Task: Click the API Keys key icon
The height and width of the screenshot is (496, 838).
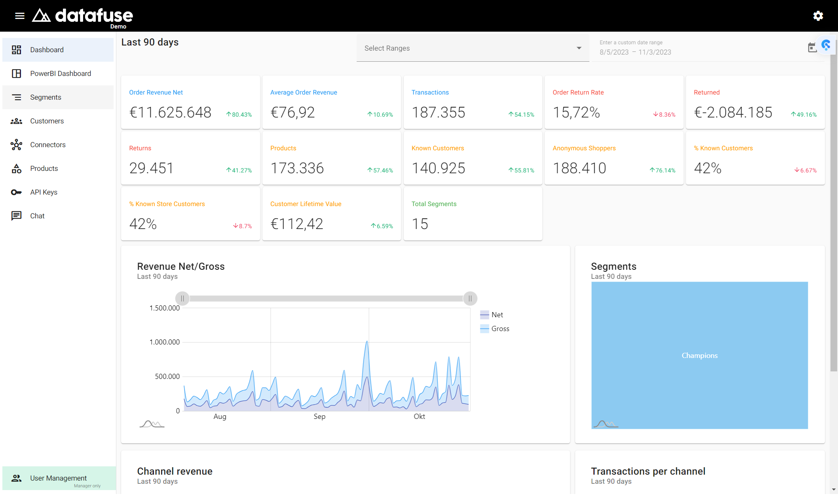Action: [16, 192]
